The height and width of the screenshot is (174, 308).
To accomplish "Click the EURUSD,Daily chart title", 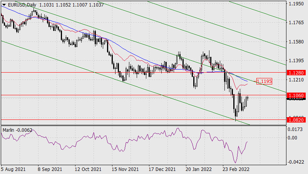I will click(22, 5).
